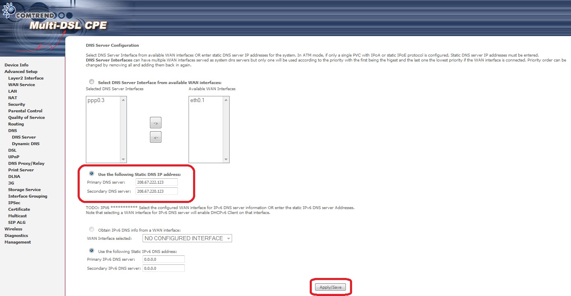571x296 pixels.
Task: Open the Wireless section
Action: 13,229
